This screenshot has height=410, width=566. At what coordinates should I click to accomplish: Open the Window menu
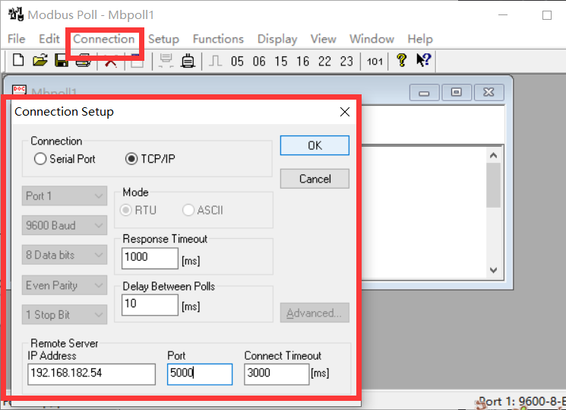372,39
